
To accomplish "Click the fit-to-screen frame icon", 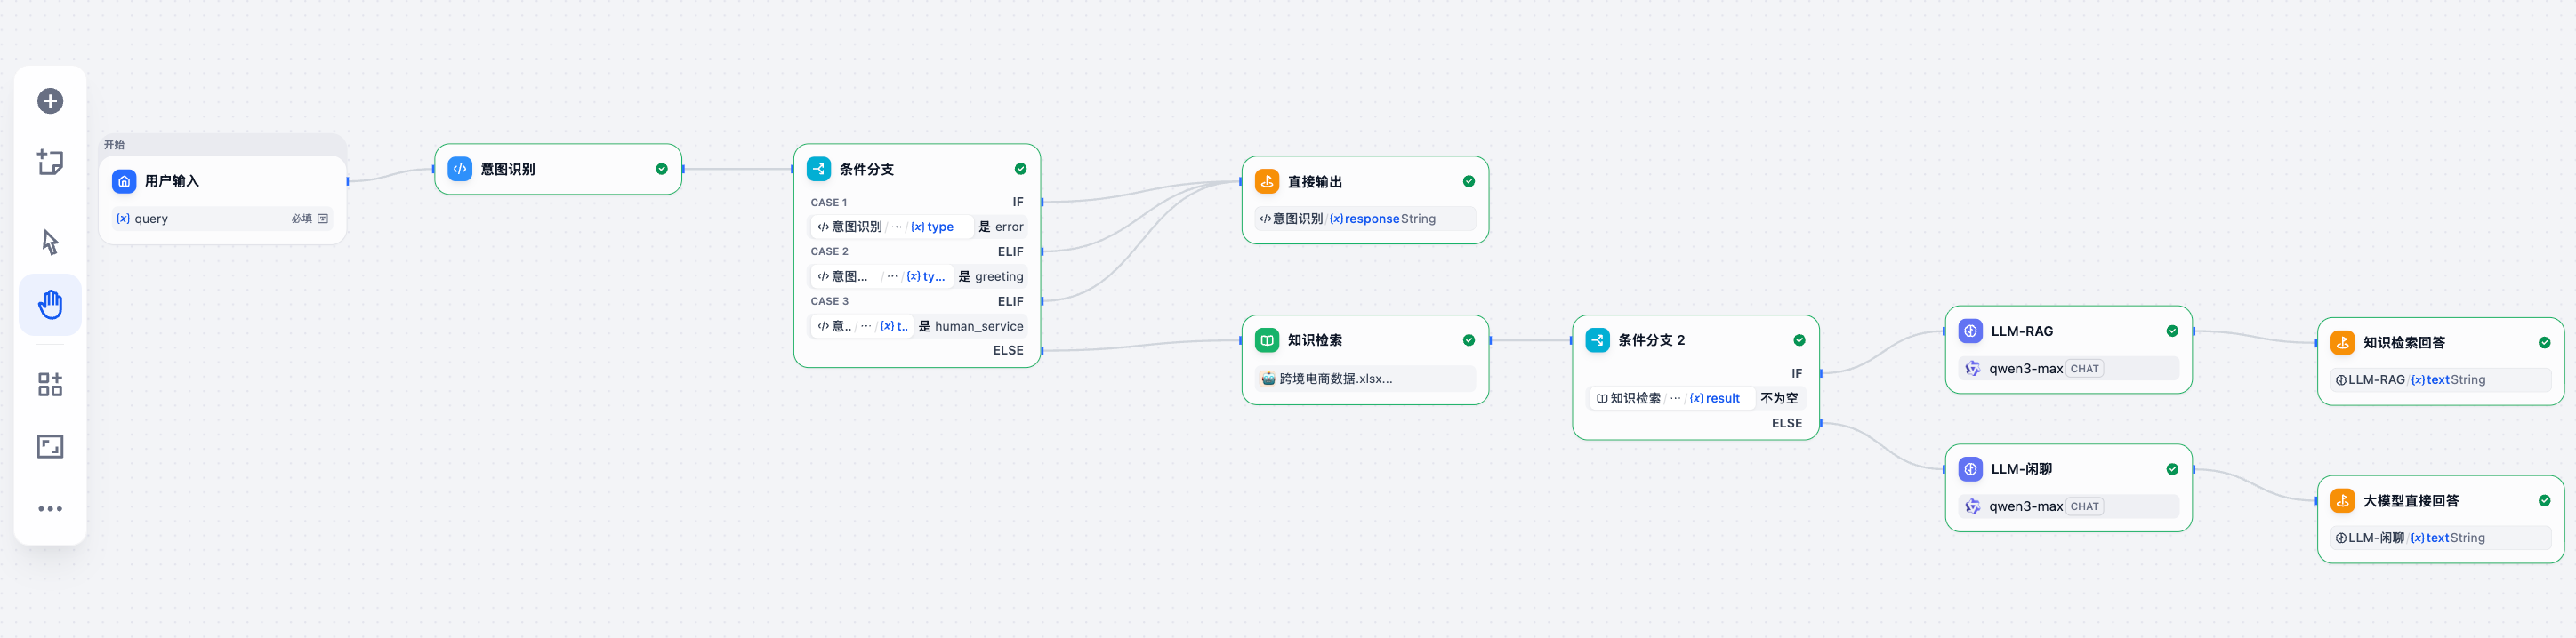I will [50, 446].
